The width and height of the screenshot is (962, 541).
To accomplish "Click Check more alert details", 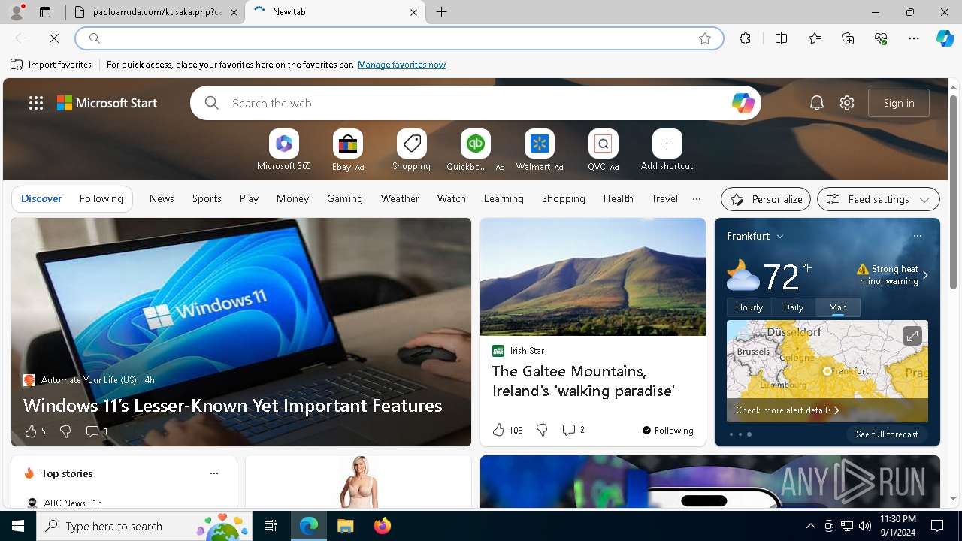I will click(788, 410).
